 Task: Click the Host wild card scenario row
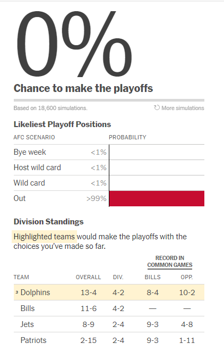tap(109, 168)
